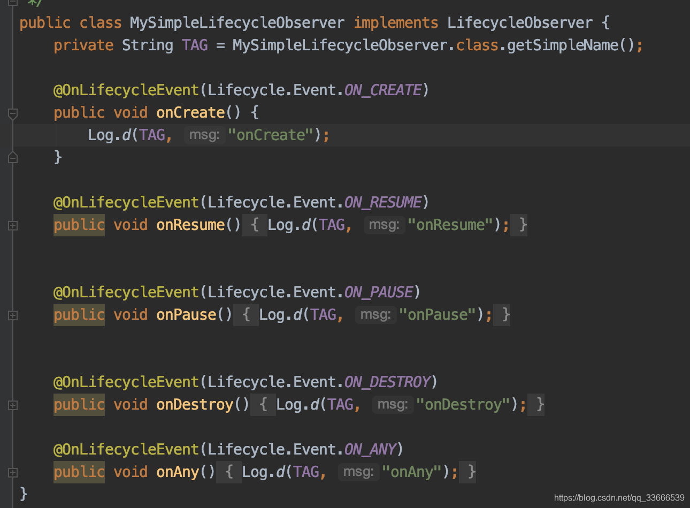Click the closing fold marker of onCreate
The height and width of the screenshot is (508, 690).
click(13, 157)
